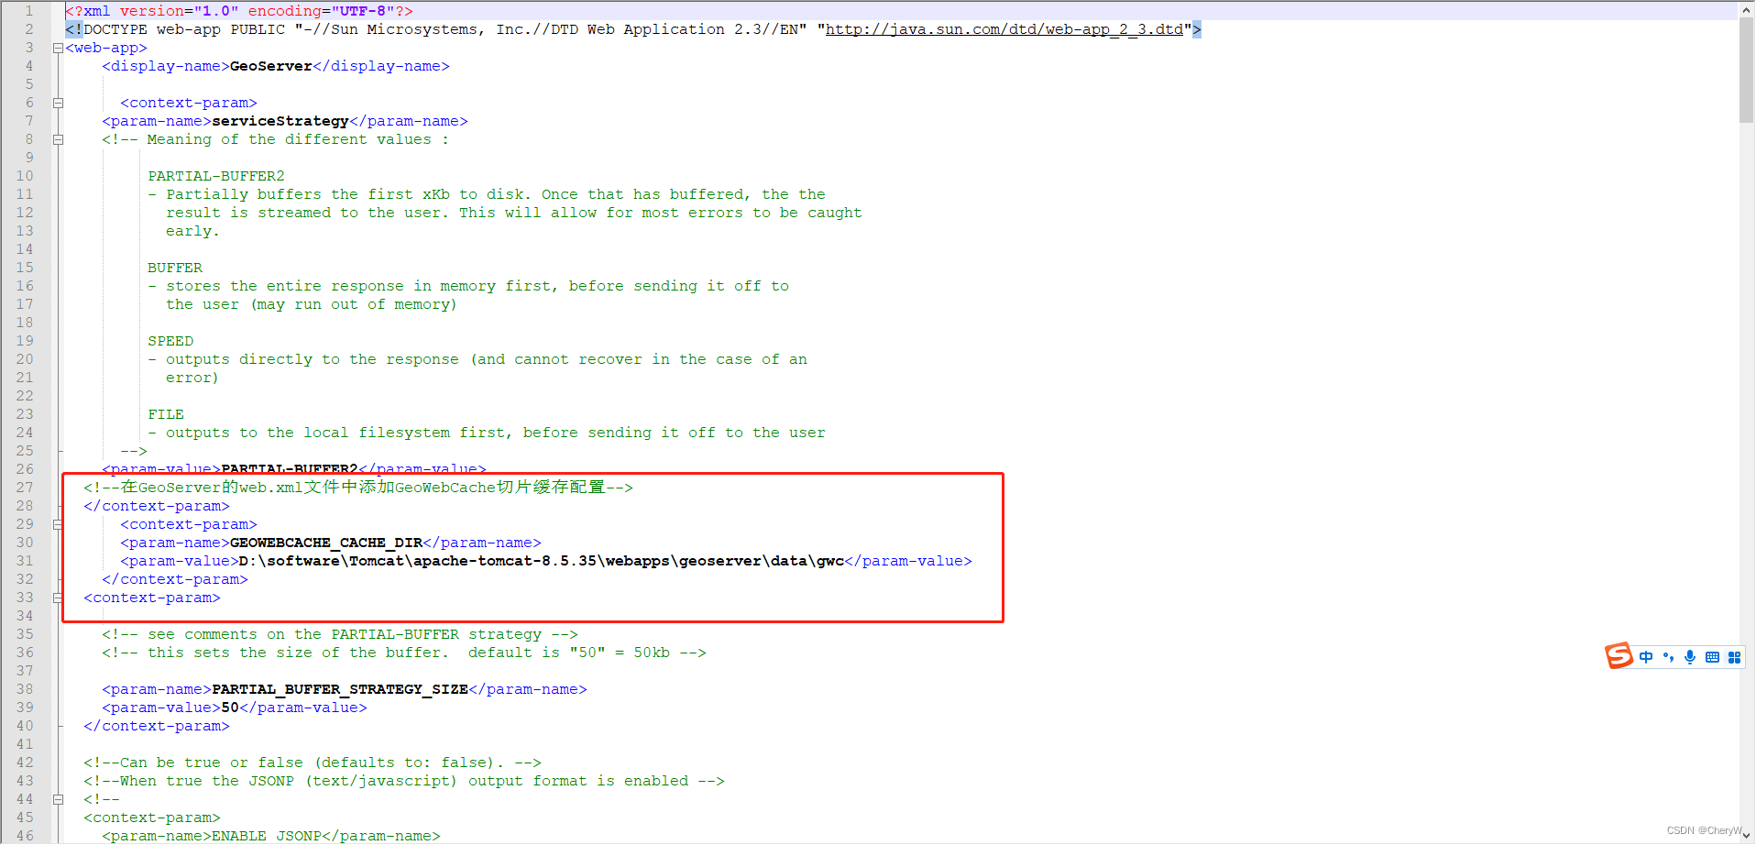Image resolution: width=1756 pixels, height=845 pixels.
Task: Click the closing context-param tag on line 32
Action: tap(175, 579)
